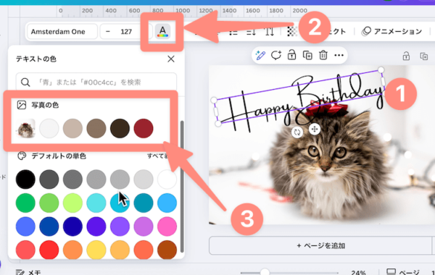Edit the font size value 127
The height and width of the screenshot is (275, 435).
(x=126, y=32)
